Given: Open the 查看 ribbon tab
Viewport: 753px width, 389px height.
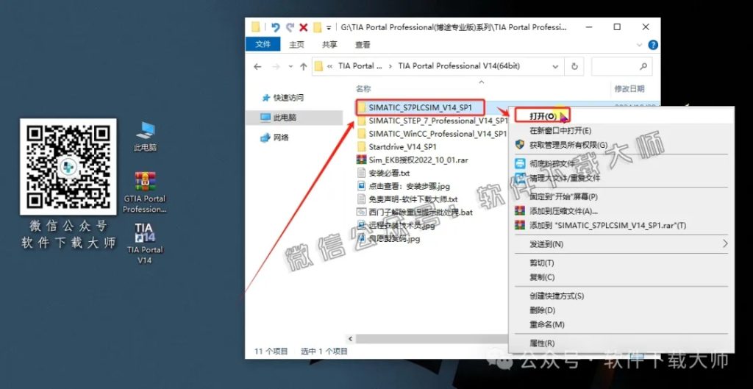Looking at the screenshot, I should (x=363, y=45).
